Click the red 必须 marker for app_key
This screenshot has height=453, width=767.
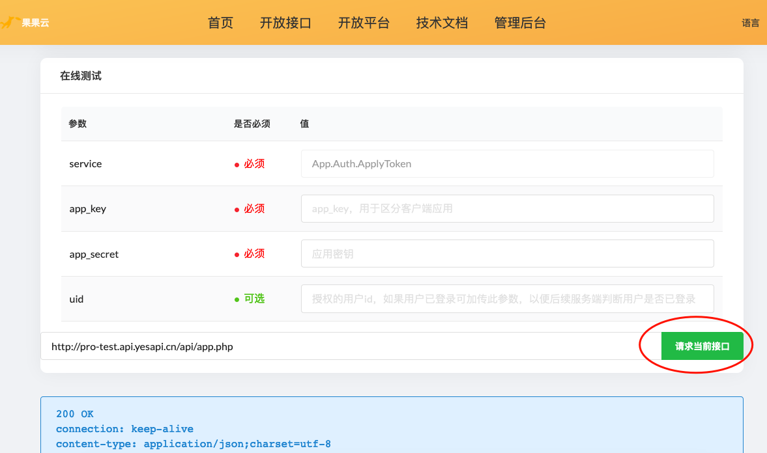[x=250, y=209]
